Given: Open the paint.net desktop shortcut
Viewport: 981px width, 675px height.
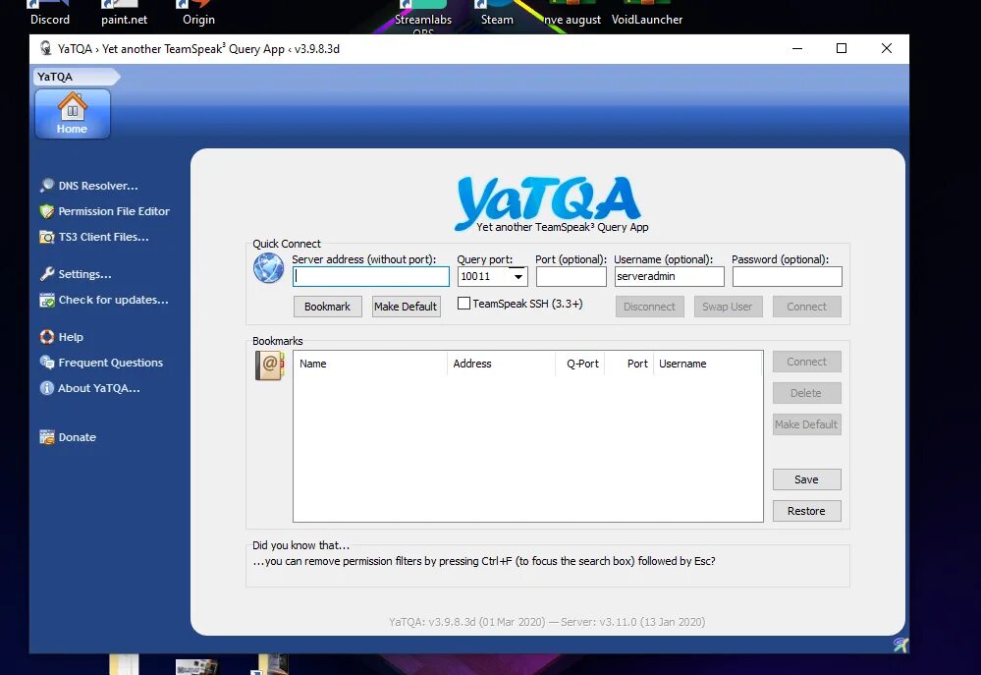Looking at the screenshot, I should [x=124, y=13].
